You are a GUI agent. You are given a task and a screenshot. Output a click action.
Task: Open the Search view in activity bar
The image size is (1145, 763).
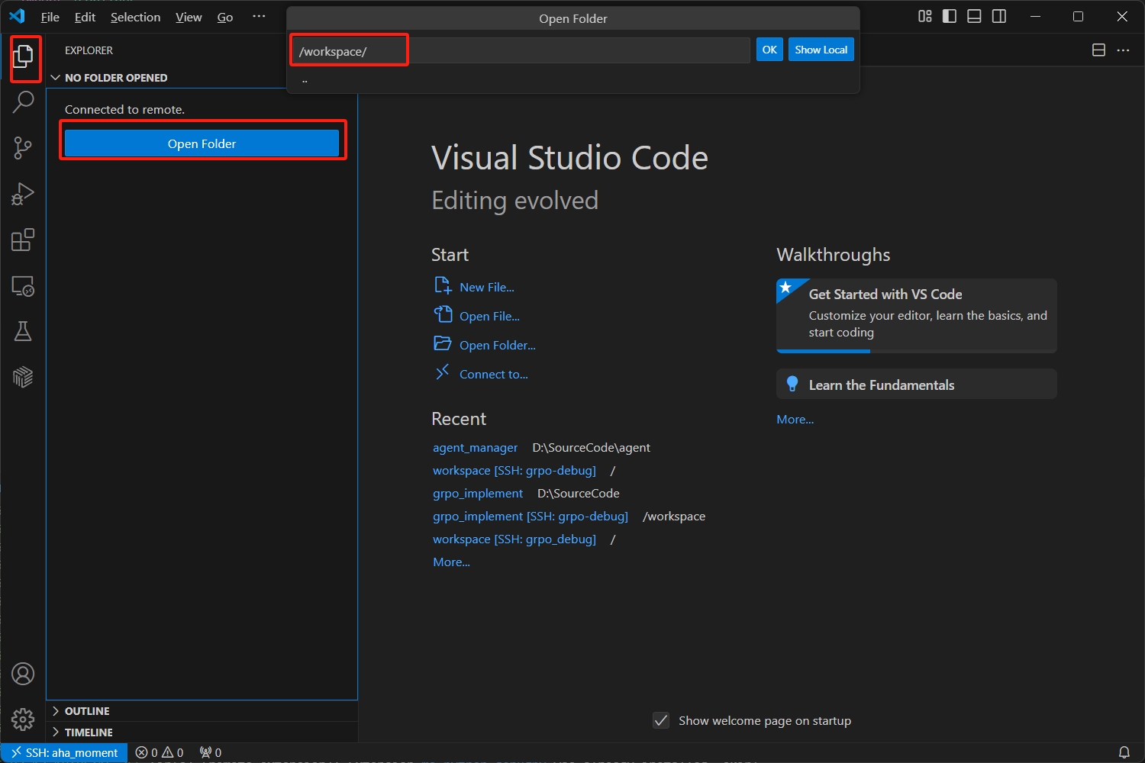coord(23,101)
